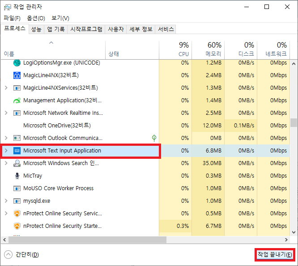Click the Management Application green icon
Screen dimensions: 298x266
click(17, 100)
